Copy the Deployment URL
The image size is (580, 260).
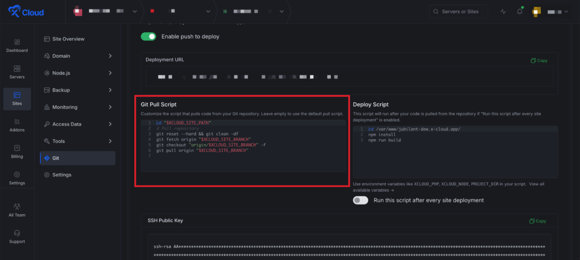click(x=539, y=60)
